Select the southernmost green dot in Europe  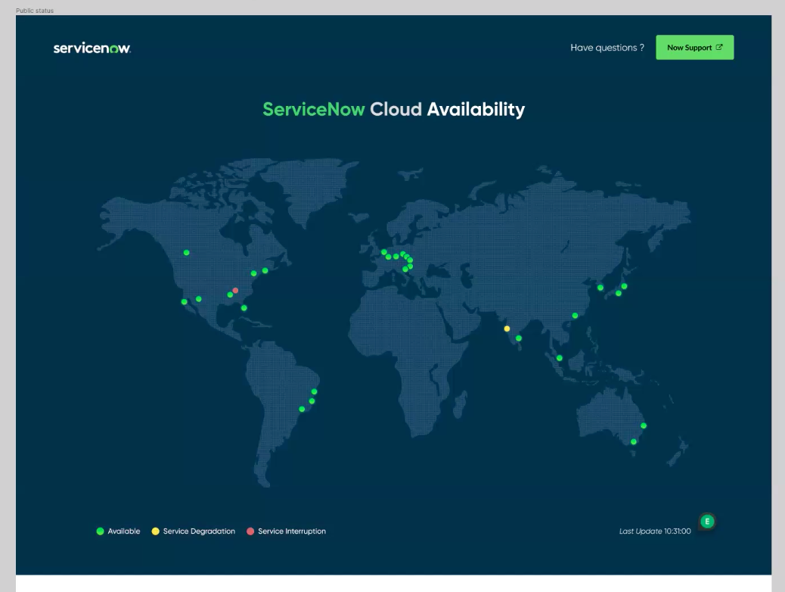[x=405, y=270]
